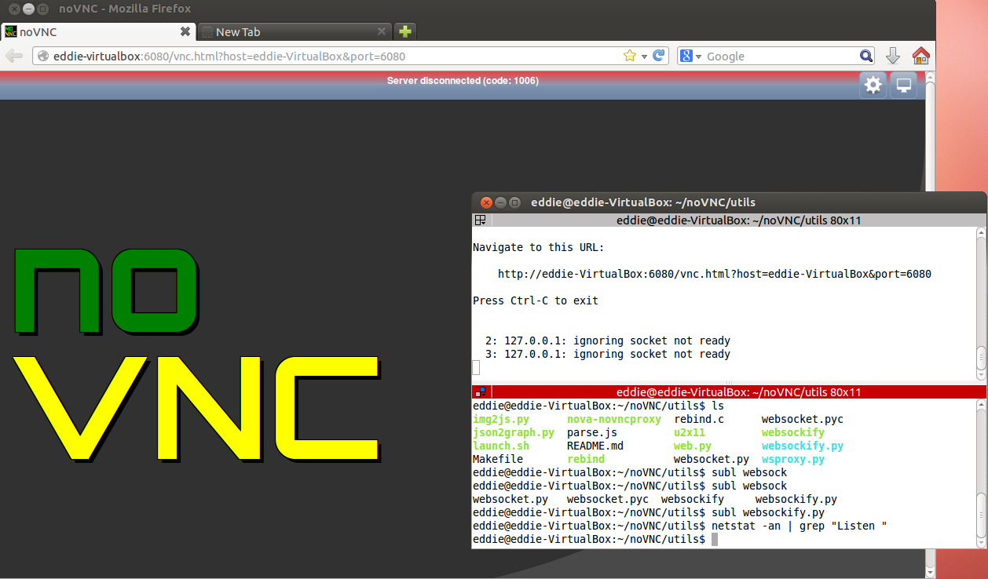Image resolution: width=988 pixels, height=579 pixels.
Task: Click the terminal window title text
Action: tap(643, 202)
